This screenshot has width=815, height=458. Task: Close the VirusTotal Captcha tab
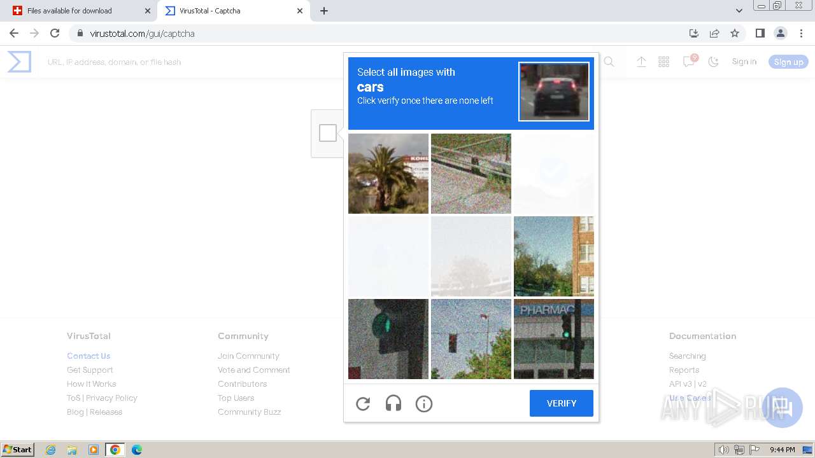[301, 11]
